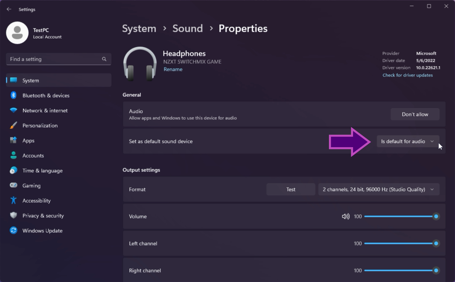Click the Apps icon in sidebar
Screen dimensions: 455x282
click(14, 140)
